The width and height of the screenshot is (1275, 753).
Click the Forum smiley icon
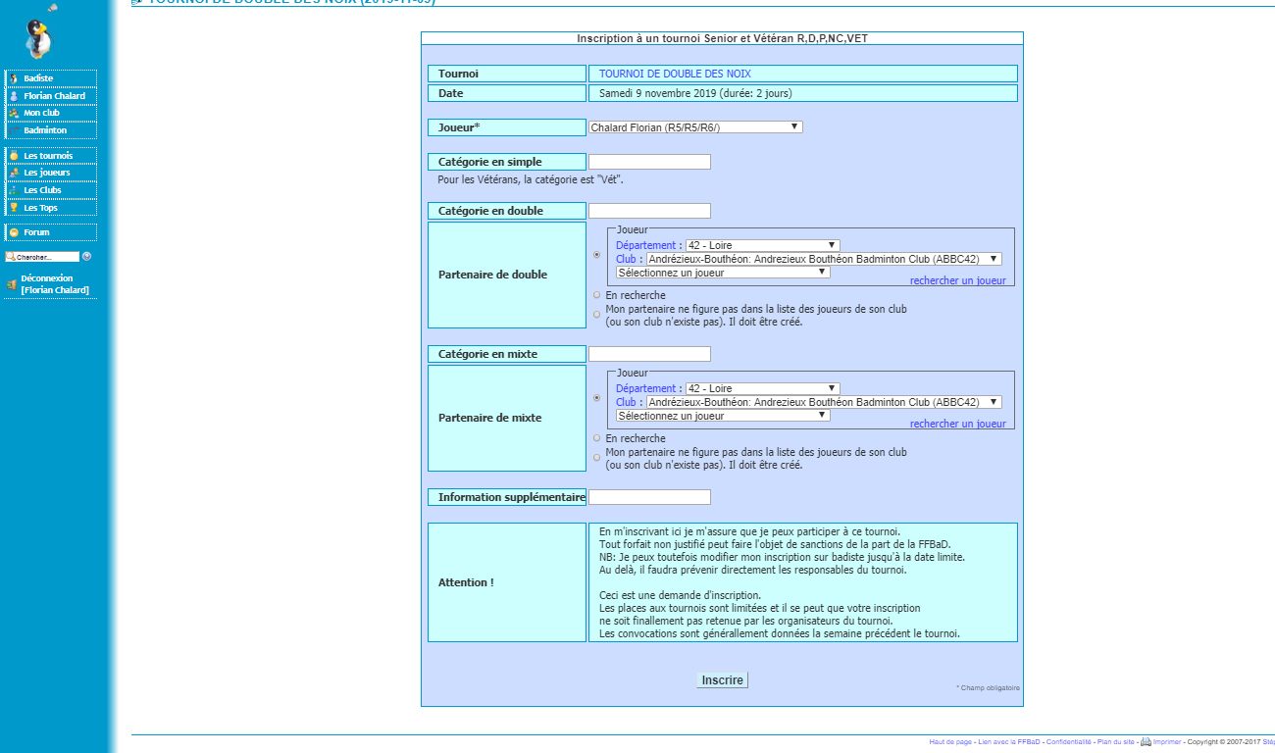coord(14,232)
